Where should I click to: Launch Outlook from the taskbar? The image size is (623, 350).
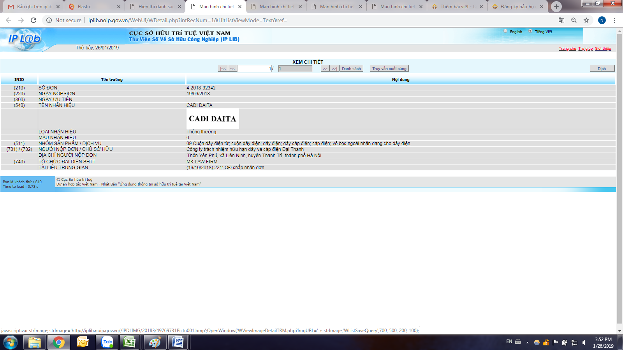pos(83,342)
